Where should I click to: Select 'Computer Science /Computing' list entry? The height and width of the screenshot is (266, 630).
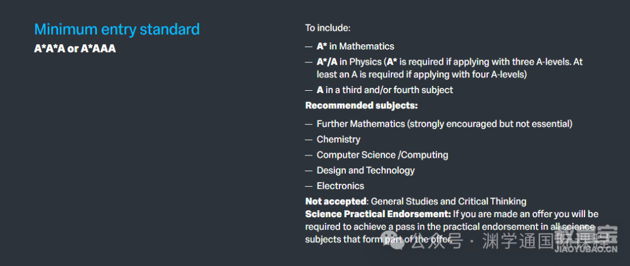coord(382,155)
